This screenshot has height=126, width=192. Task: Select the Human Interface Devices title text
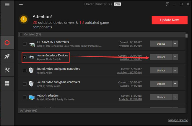click(52, 56)
